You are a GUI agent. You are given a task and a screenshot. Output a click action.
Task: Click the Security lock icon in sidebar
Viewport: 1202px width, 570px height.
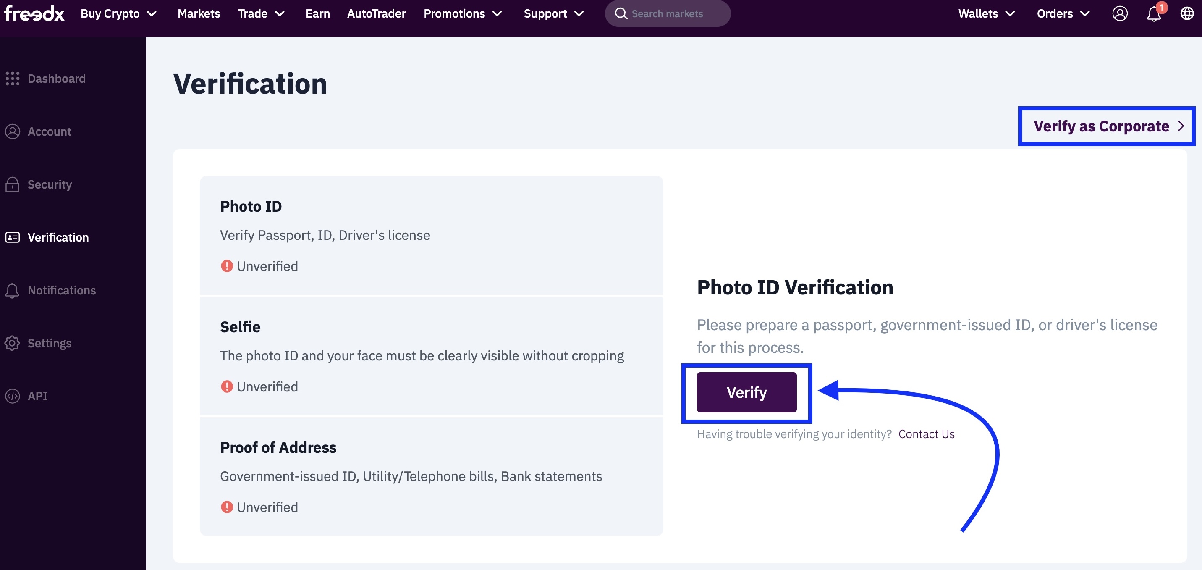pyautogui.click(x=13, y=184)
